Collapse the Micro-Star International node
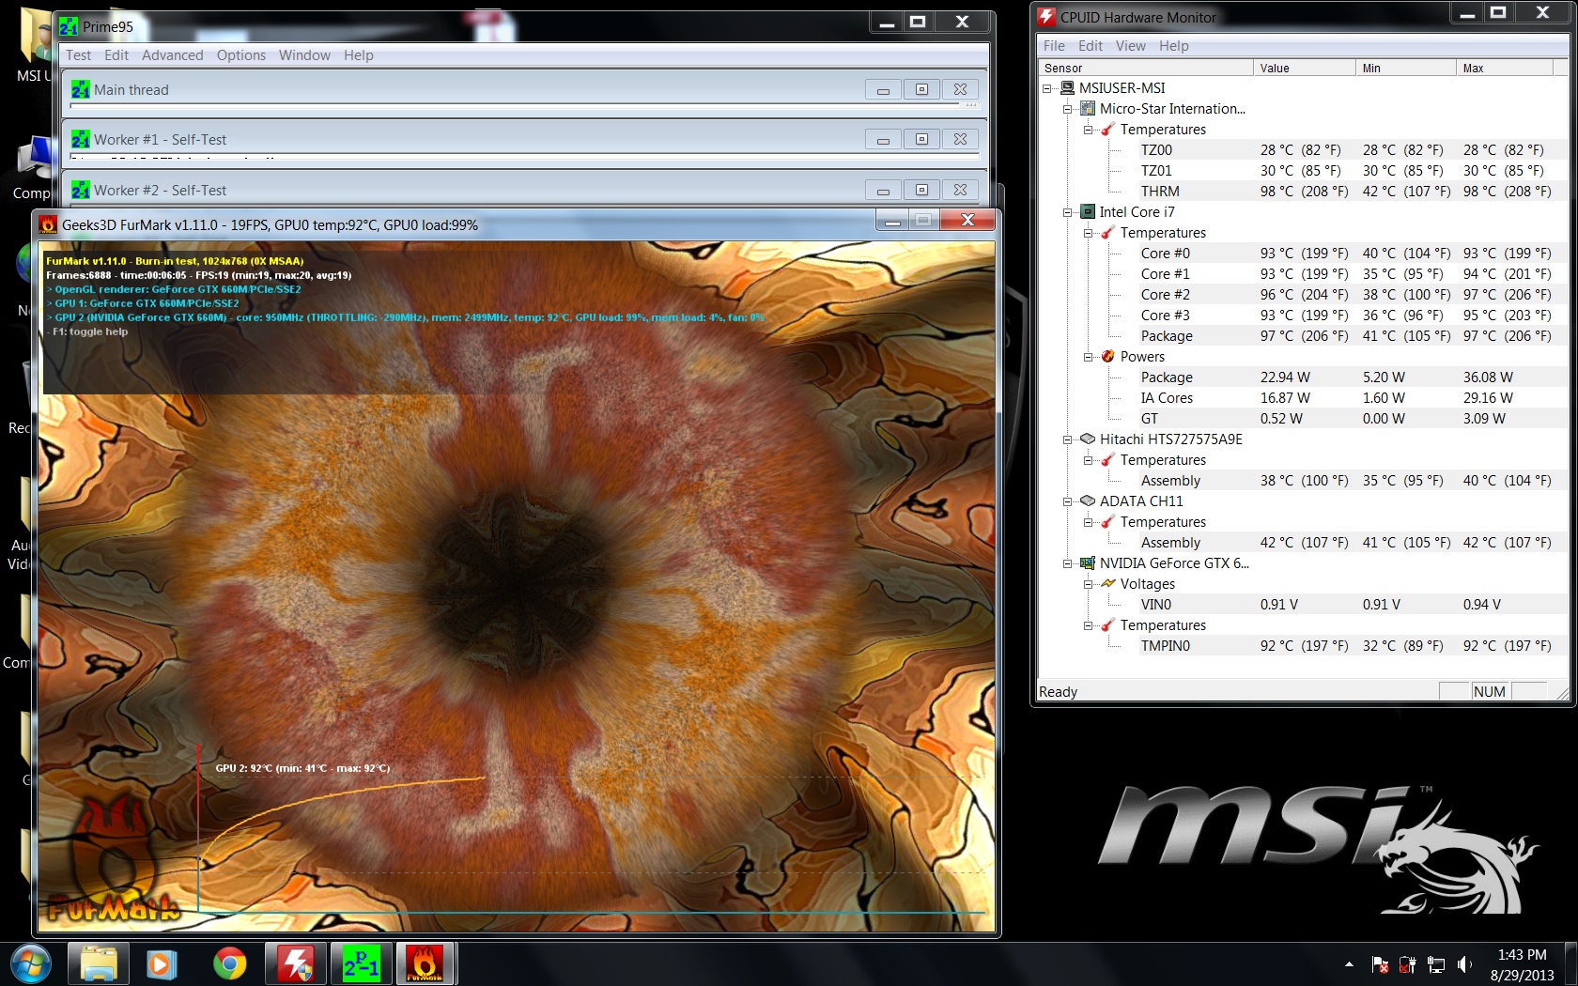The height and width of the screenshot is (986, 1578). [x=1068, y=109]
